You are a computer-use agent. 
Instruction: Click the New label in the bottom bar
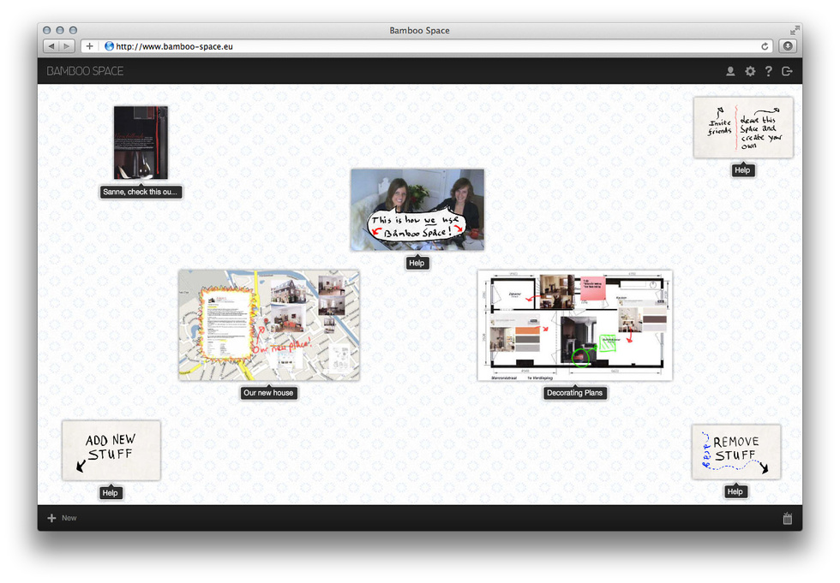point(69,518)
